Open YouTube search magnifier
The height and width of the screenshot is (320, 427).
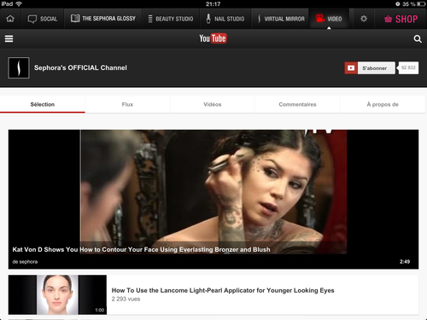418,39
